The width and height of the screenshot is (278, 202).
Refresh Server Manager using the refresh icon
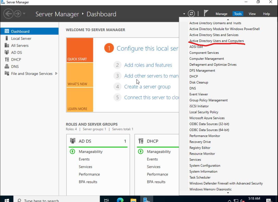[x=192, y=14]
